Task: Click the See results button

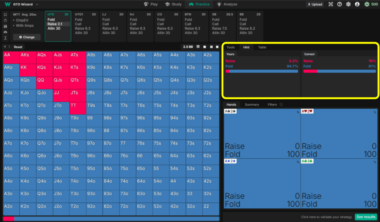Action: 366,217
